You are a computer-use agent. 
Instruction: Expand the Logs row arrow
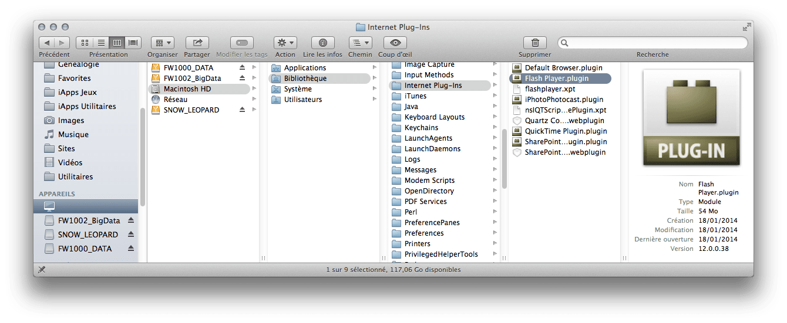(x=495, y=159)
